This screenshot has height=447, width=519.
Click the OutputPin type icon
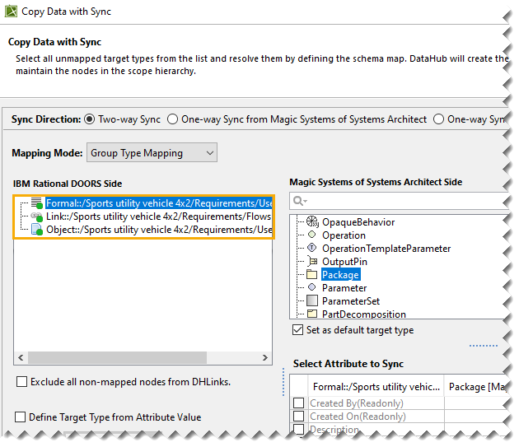(312, 262)
